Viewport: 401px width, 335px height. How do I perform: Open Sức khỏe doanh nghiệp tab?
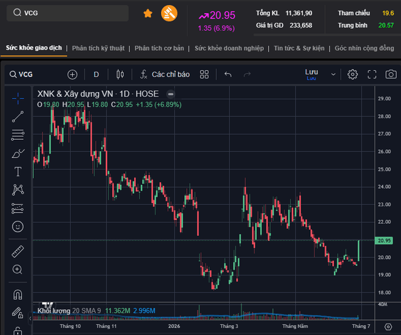pos(229,48)
